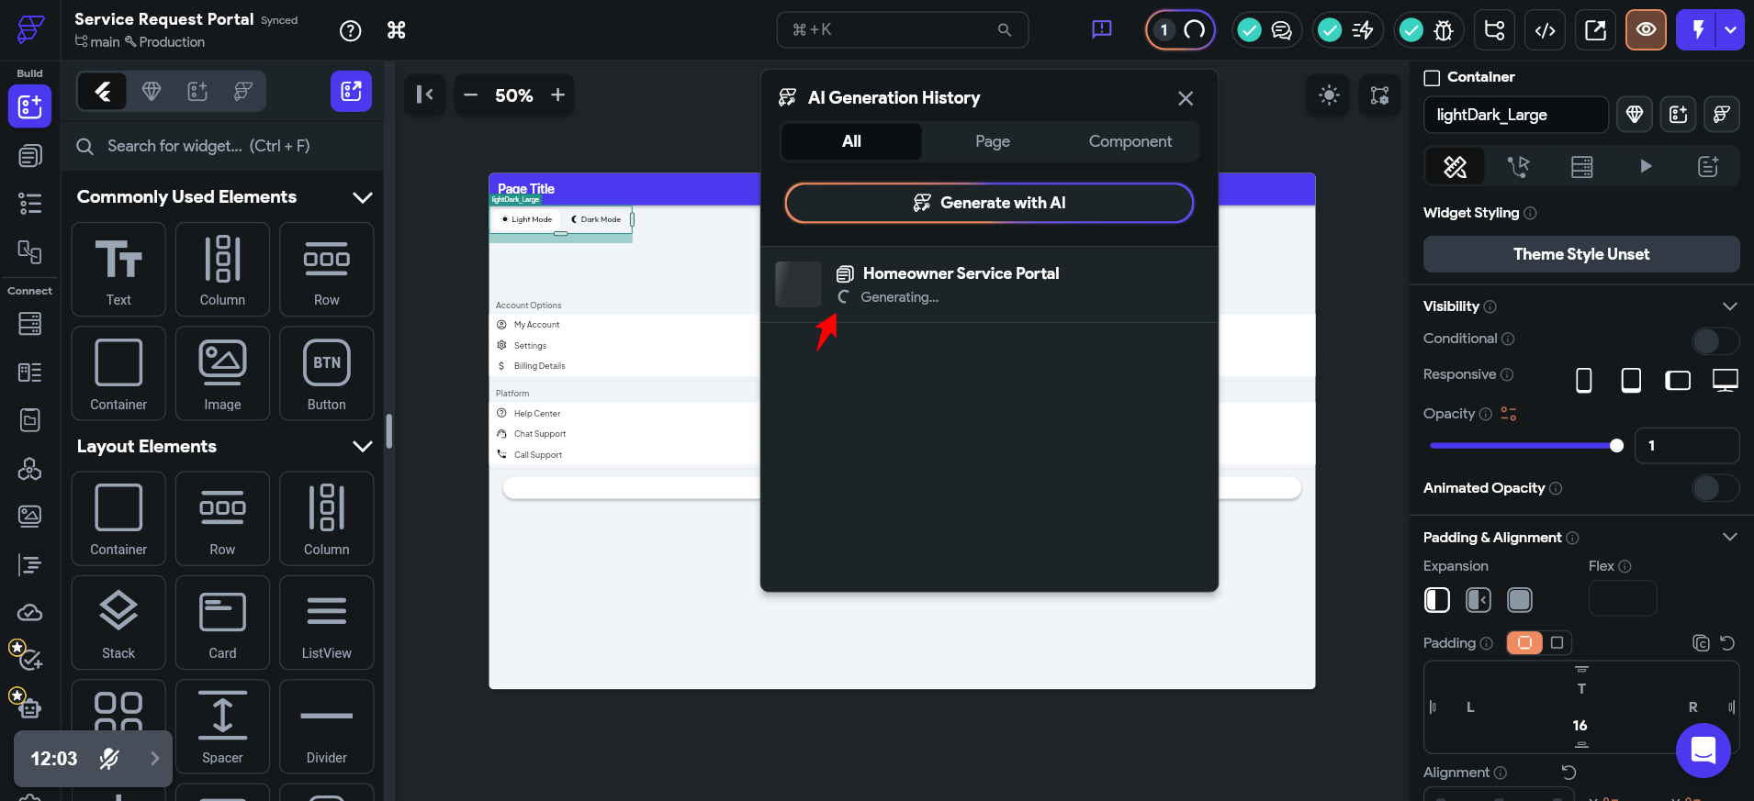Open run options dropdown arrow
Image resolution: width=1754 pixels, height=801 pixels.
tap(1731, 30)
